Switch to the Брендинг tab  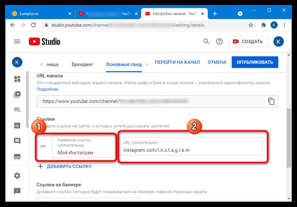tap(82, 64)
